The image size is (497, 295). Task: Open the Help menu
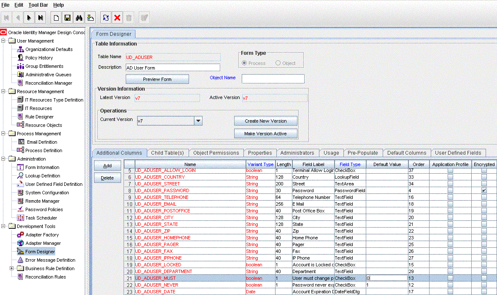(58, 5)
